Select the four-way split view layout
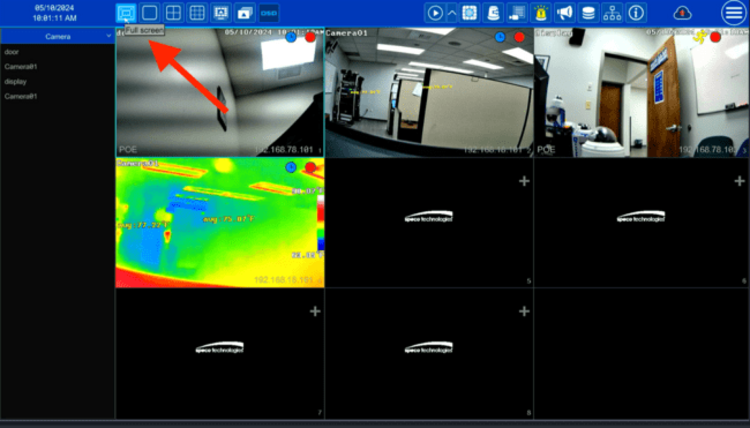 [x=173, y=13]
